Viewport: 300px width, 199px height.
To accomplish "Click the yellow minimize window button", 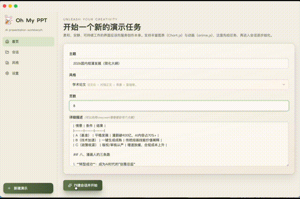I will [x=10, y=6].
